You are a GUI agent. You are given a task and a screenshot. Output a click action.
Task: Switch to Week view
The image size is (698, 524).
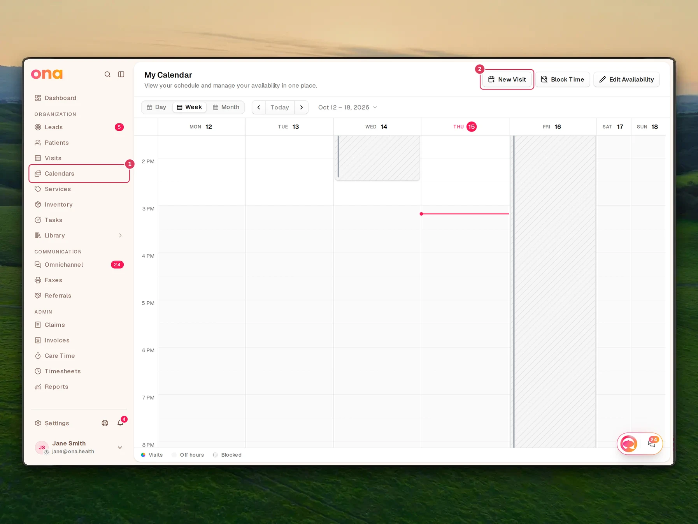pyautogui.click(x=189, y=107)
